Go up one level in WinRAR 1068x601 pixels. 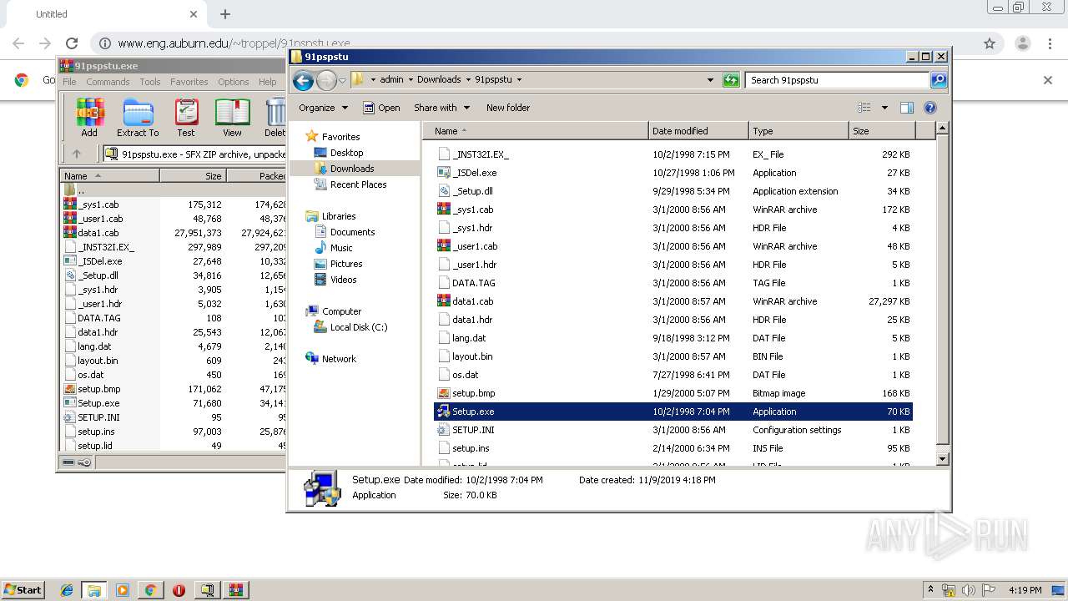point(77,154)
